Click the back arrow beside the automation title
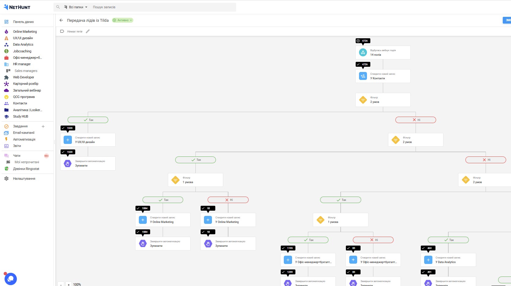Viewport: 511px width, 286px height. click(x=61, y=20)
